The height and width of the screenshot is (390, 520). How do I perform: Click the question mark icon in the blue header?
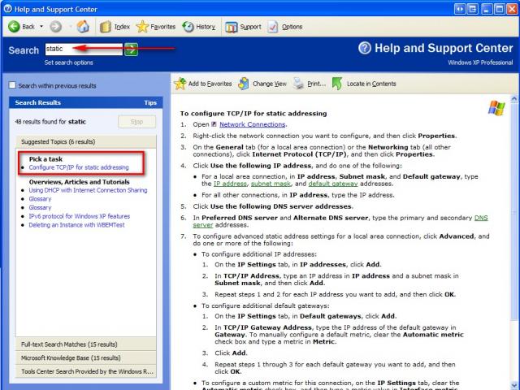[x=365, y=48]
